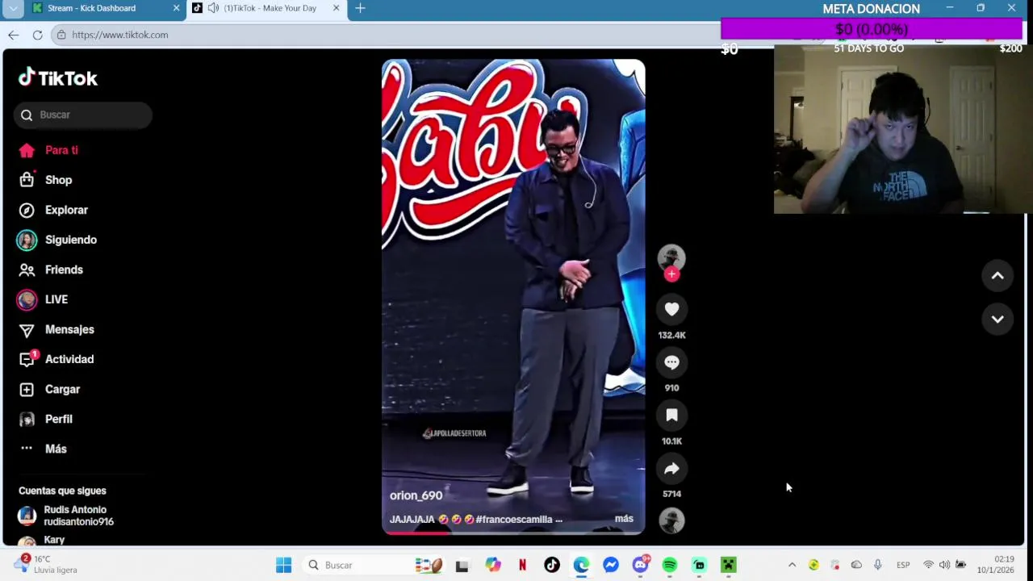Open the volume control in the tray
The width and height of the screenshot is (1033, 581).
tap(944, 565)
